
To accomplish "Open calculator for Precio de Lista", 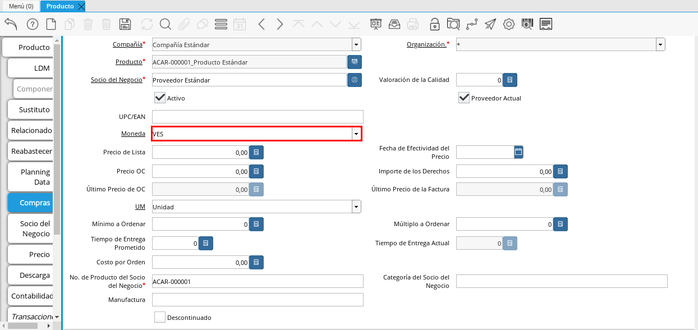I will (x=256, y=152).
